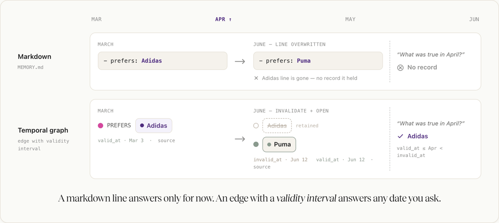This screenshot has width=499, height=223.
Task: Select the purple Adidas chip next to PREFERS
Action: pos(154,126)
